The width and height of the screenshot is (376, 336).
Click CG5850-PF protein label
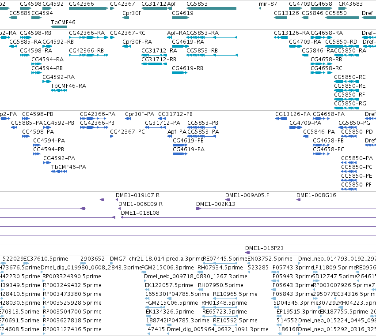click(x=356, y=184)
